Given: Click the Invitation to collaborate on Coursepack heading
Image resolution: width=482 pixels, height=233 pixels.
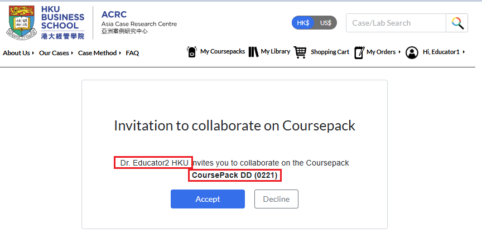Looking at the screenshot, I should coord(234,125).
